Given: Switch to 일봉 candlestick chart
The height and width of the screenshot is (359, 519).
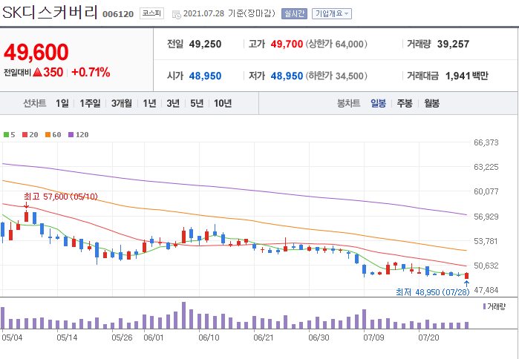Looking at the screenshot, I should [379, 103].
